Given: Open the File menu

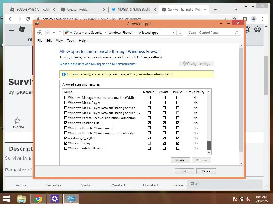Looking at the screenshot, I should (x=40, y=41).
